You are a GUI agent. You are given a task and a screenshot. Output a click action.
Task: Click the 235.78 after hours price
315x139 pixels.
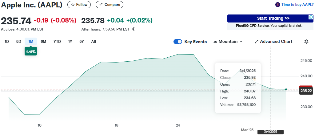93,21
